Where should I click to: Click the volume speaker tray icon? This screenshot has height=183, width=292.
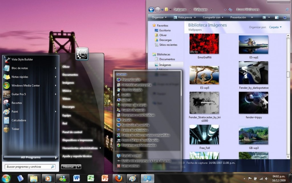[266, 179]
